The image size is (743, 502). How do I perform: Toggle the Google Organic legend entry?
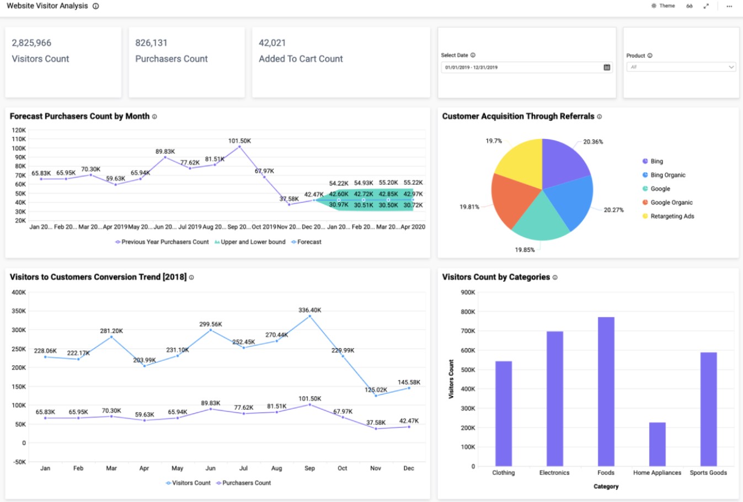(667, 202)
